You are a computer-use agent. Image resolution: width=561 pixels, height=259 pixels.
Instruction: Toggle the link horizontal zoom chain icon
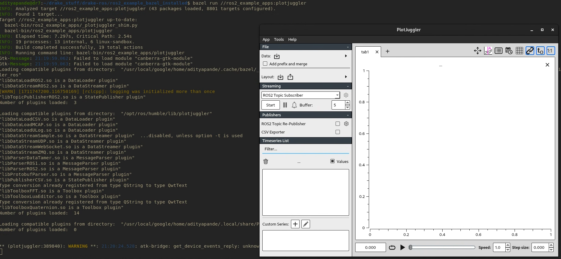pos(530,51)
